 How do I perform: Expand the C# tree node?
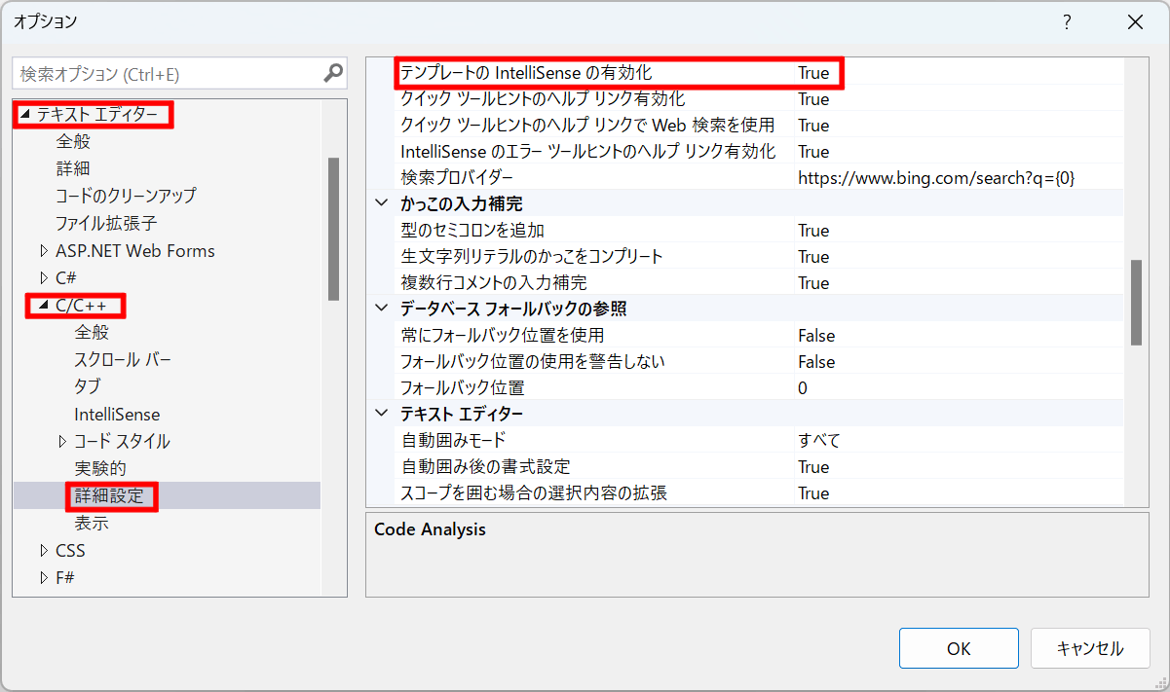44,277
